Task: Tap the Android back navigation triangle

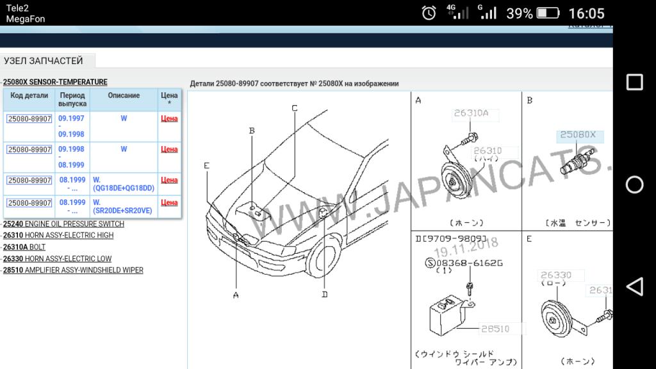Action: pos(634,287)
